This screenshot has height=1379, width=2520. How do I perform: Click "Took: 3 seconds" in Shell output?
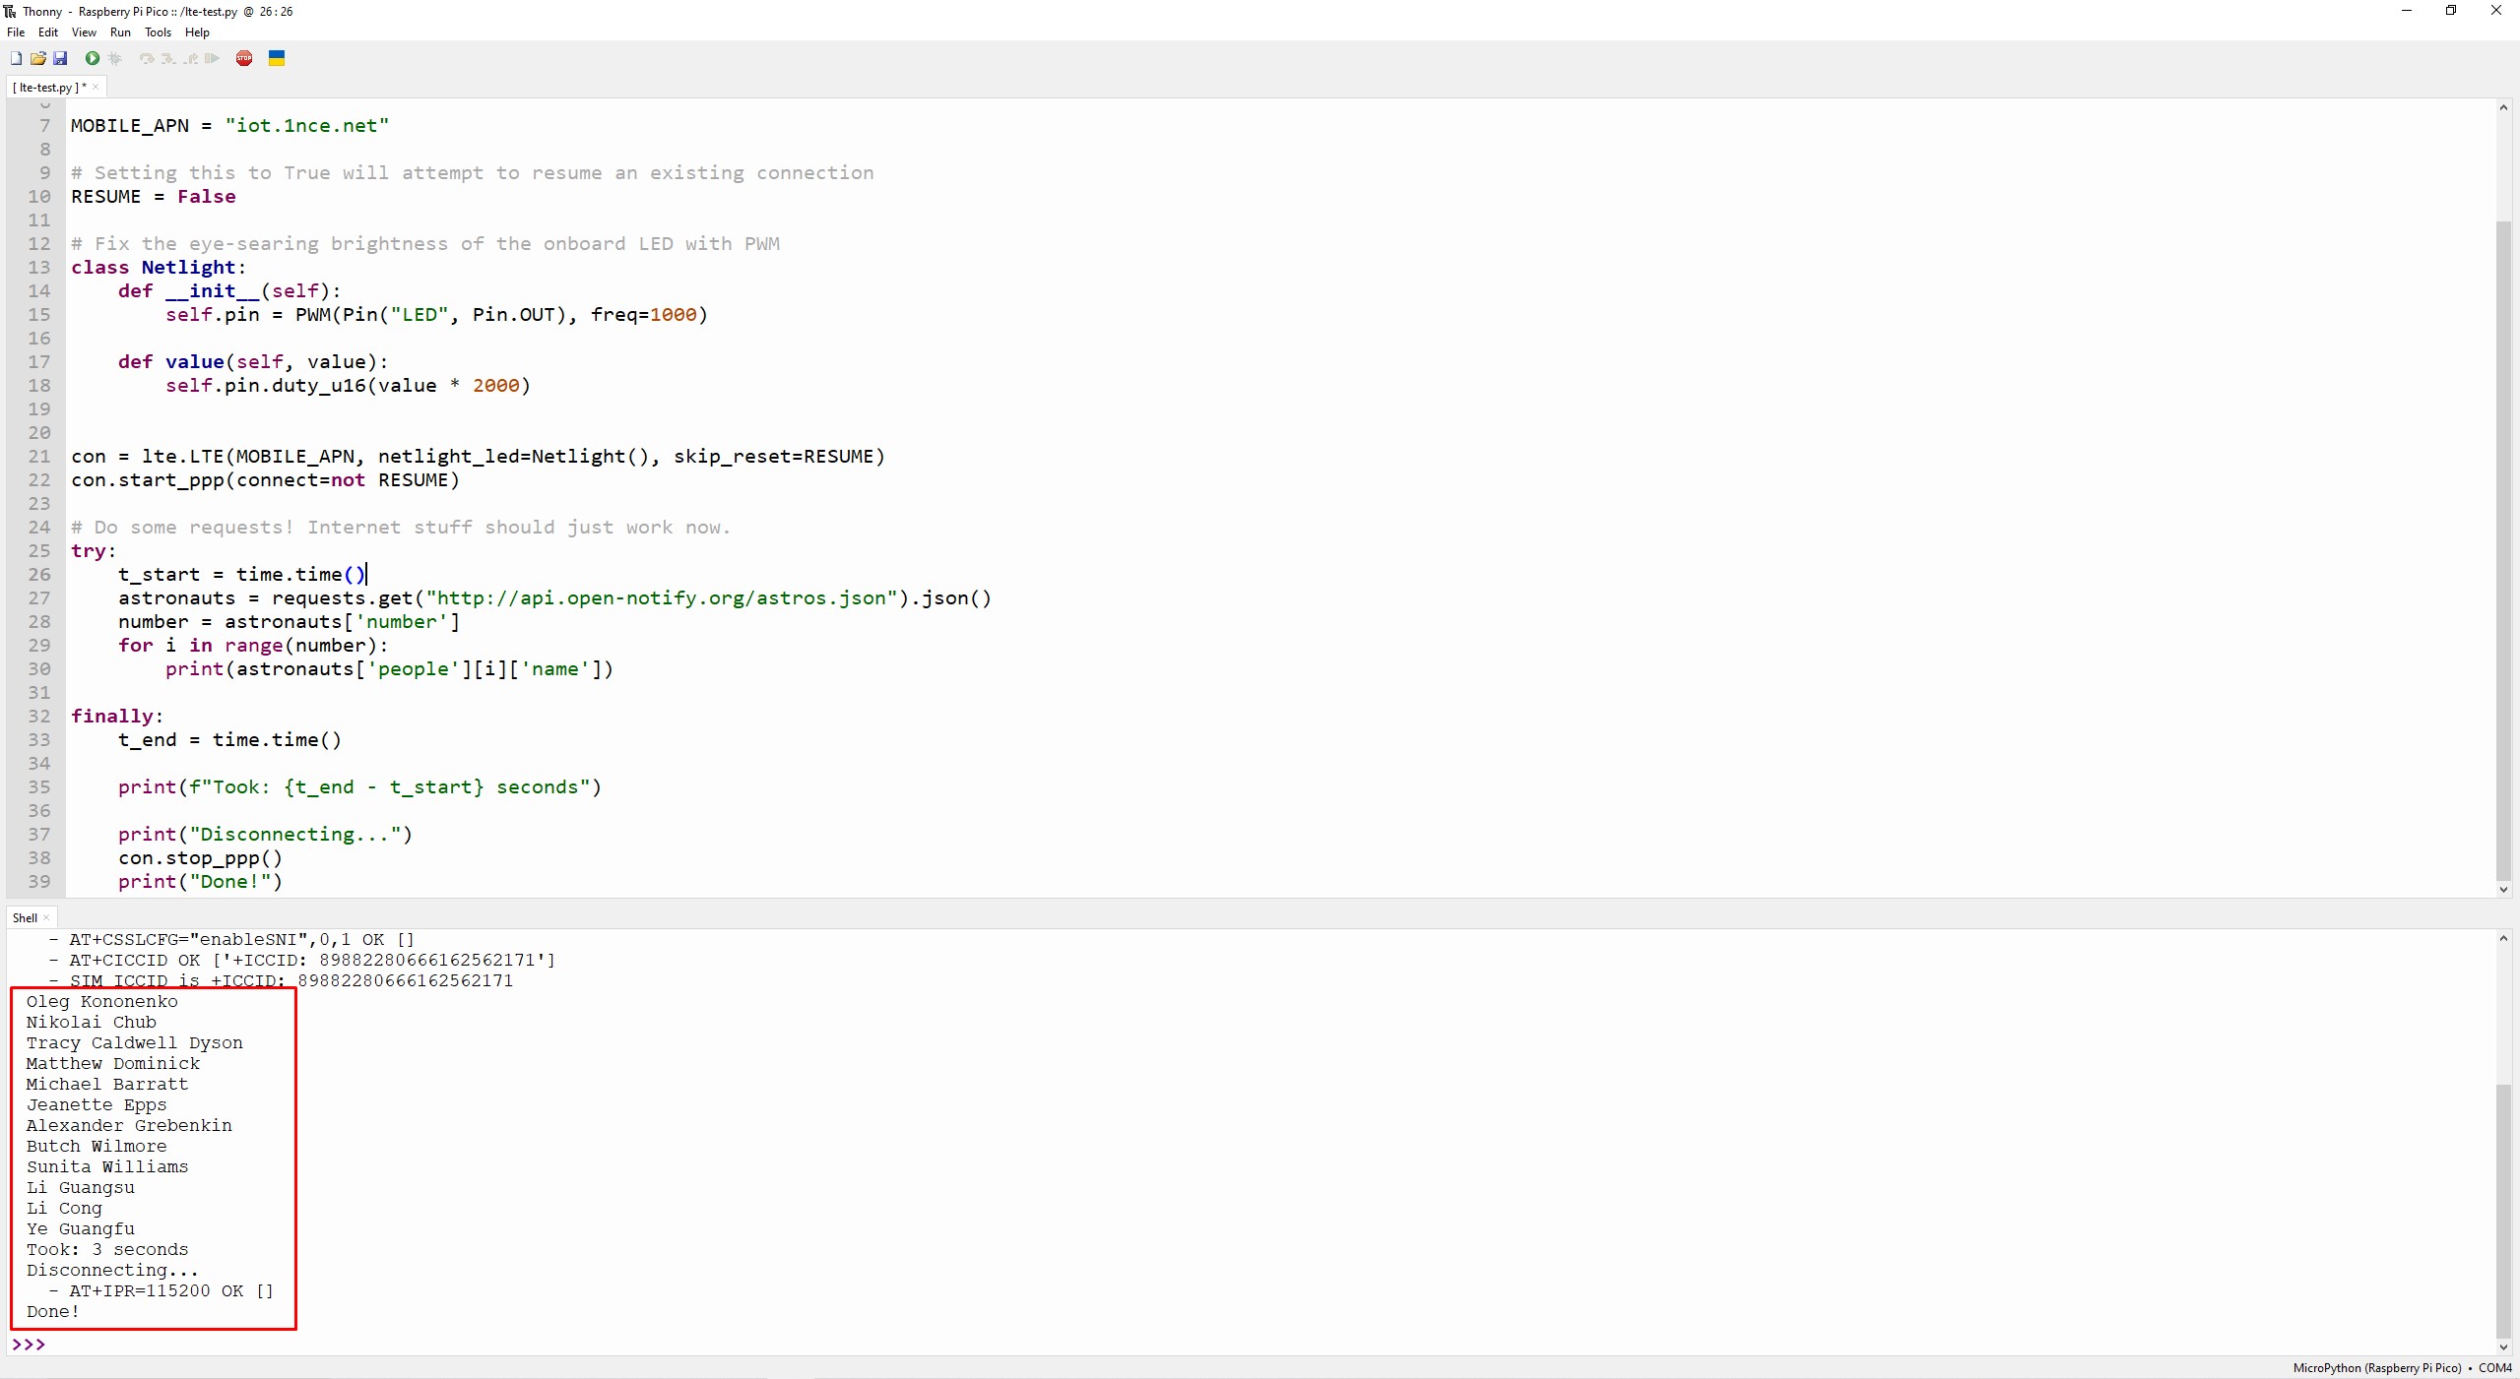click(107, 1250)
